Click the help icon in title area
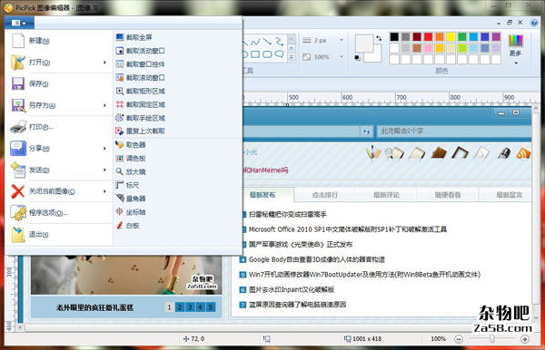The image size is (545, 350). (x=535, y=23)
